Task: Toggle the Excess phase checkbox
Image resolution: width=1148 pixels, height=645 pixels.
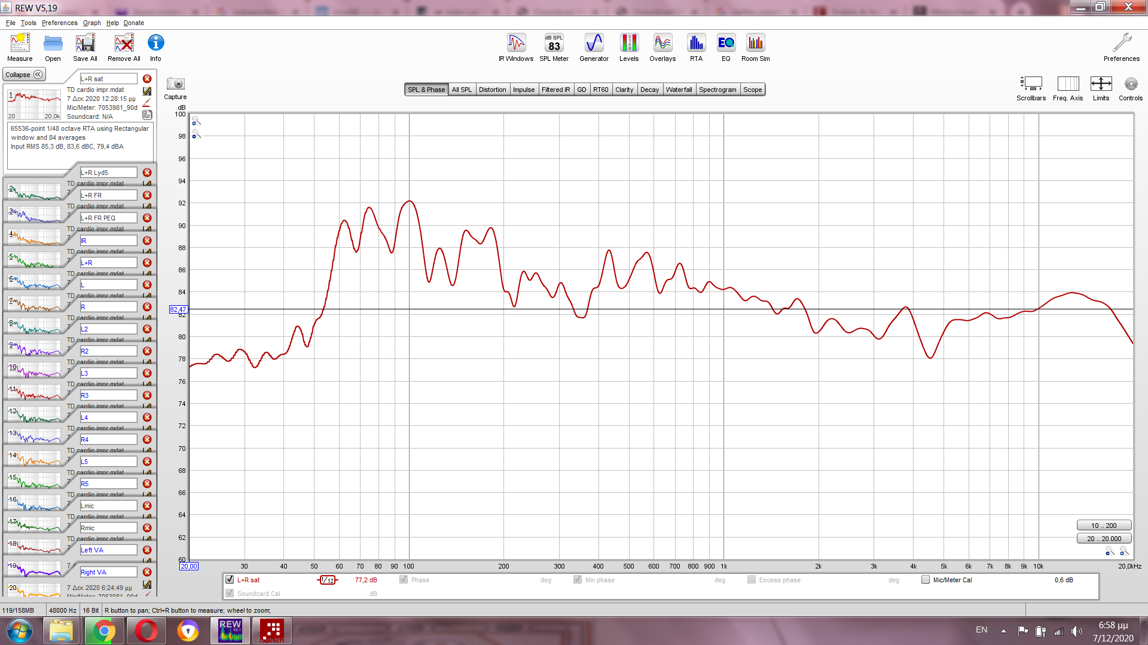Action: [x=752, y=579]
